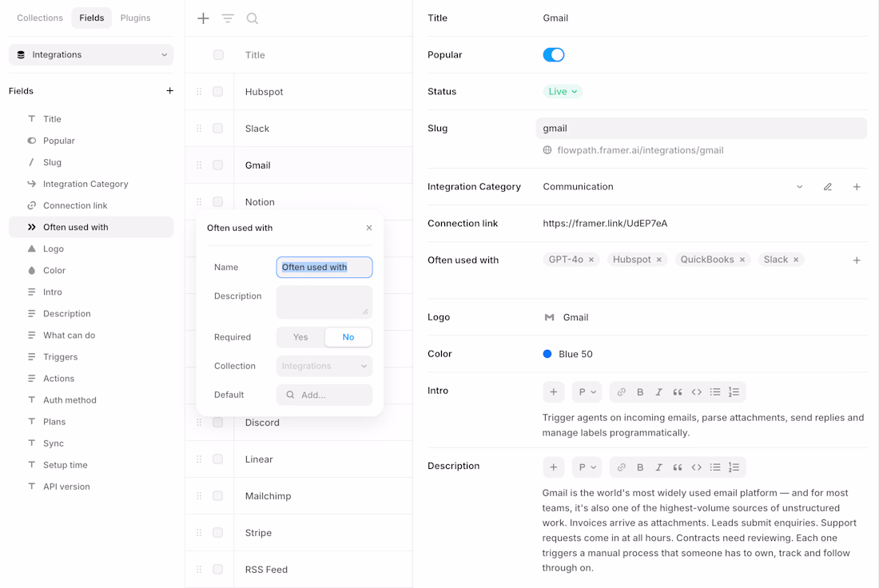Screen dimensions: 879x588
Task: Insert numbered list in Intro editor
Action: [734, 391]
